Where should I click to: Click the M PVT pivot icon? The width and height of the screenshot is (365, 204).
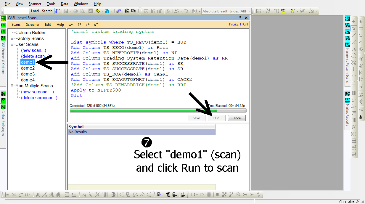pos(268,11)
